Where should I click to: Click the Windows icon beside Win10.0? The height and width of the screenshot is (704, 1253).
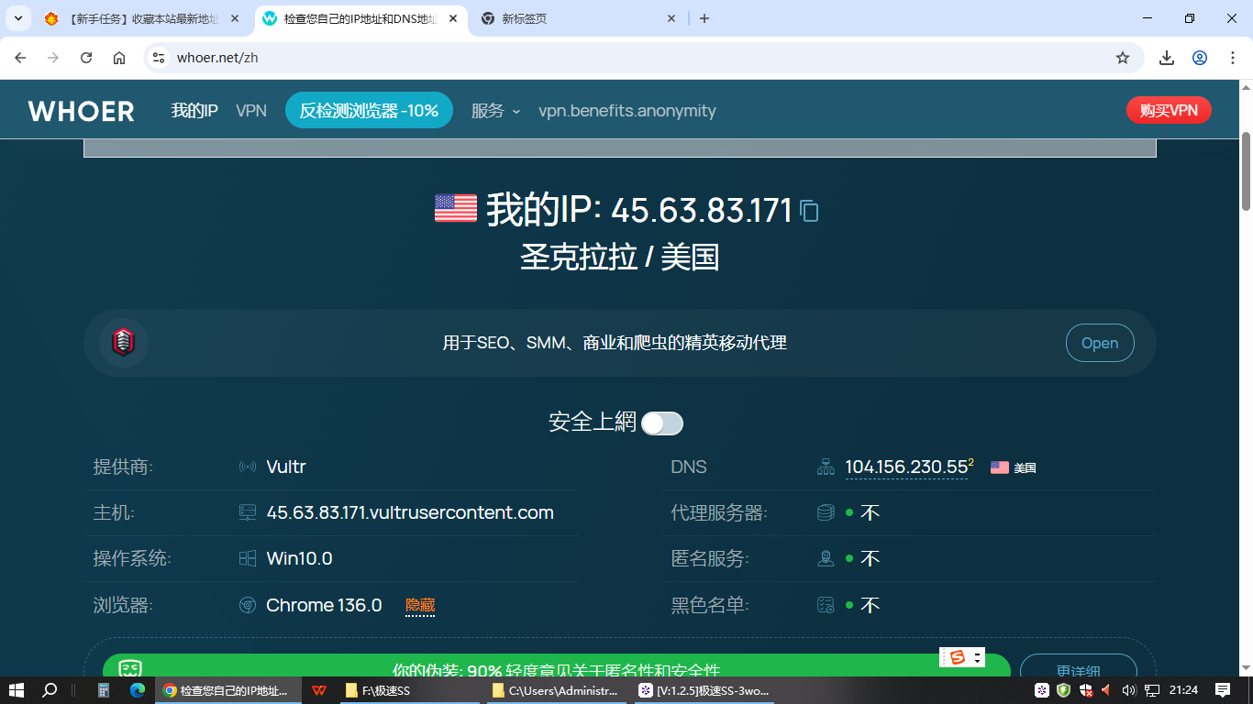click(248, 558)
